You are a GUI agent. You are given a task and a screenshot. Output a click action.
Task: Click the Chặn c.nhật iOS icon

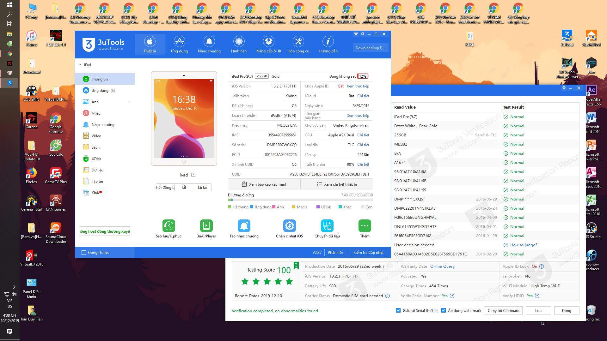(289, 226)
